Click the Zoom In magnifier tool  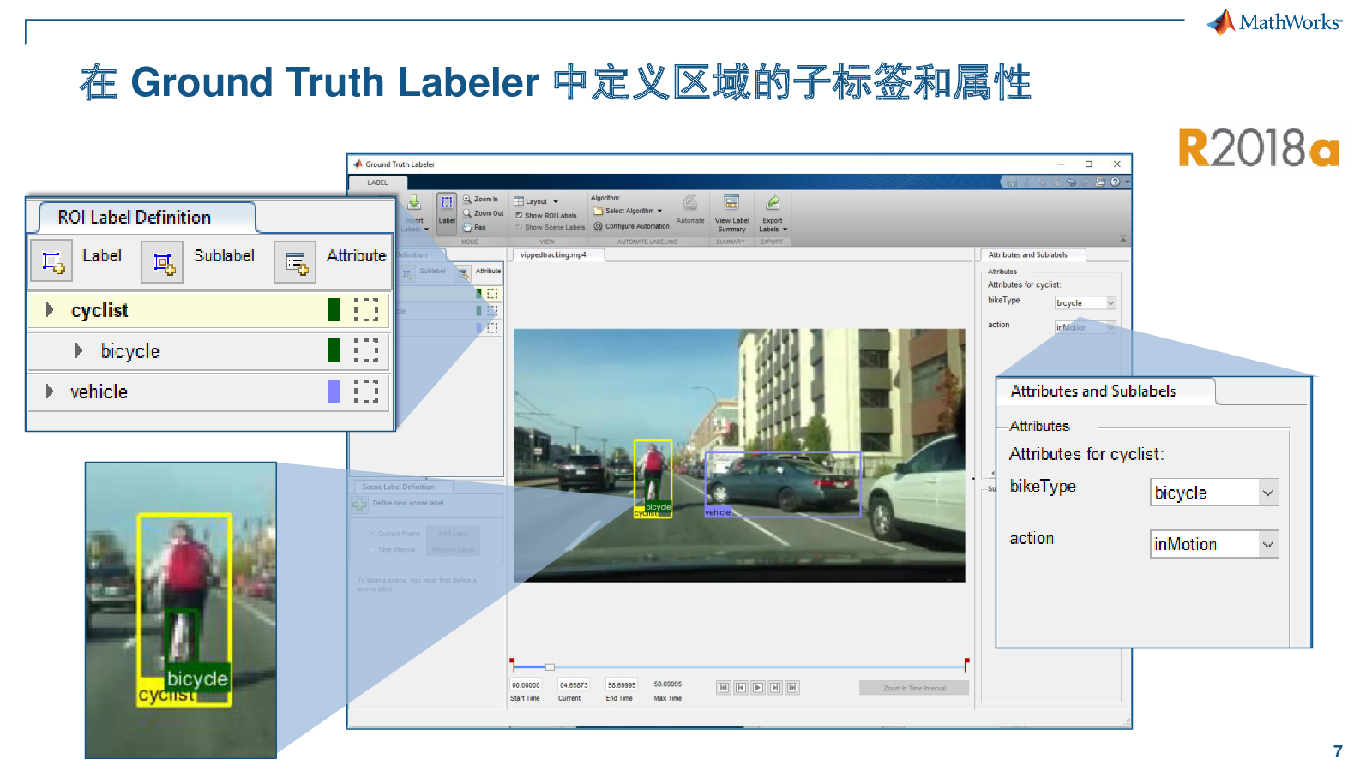(467, 199)
